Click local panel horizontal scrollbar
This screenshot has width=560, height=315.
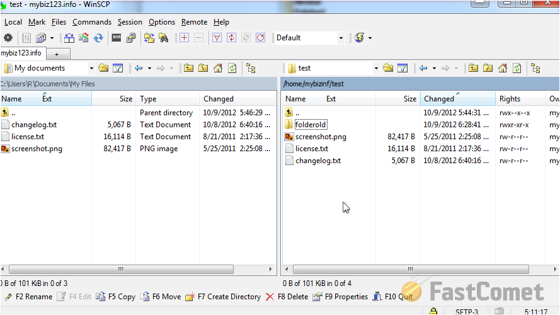(x=121, y=269)
